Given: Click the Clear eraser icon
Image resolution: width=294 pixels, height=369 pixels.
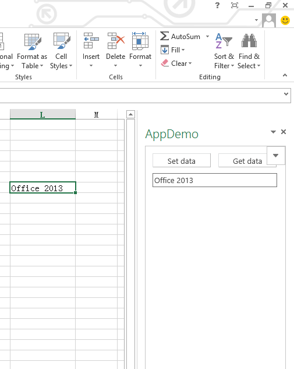Looking at the screenshot, I should tap(165, 63).
